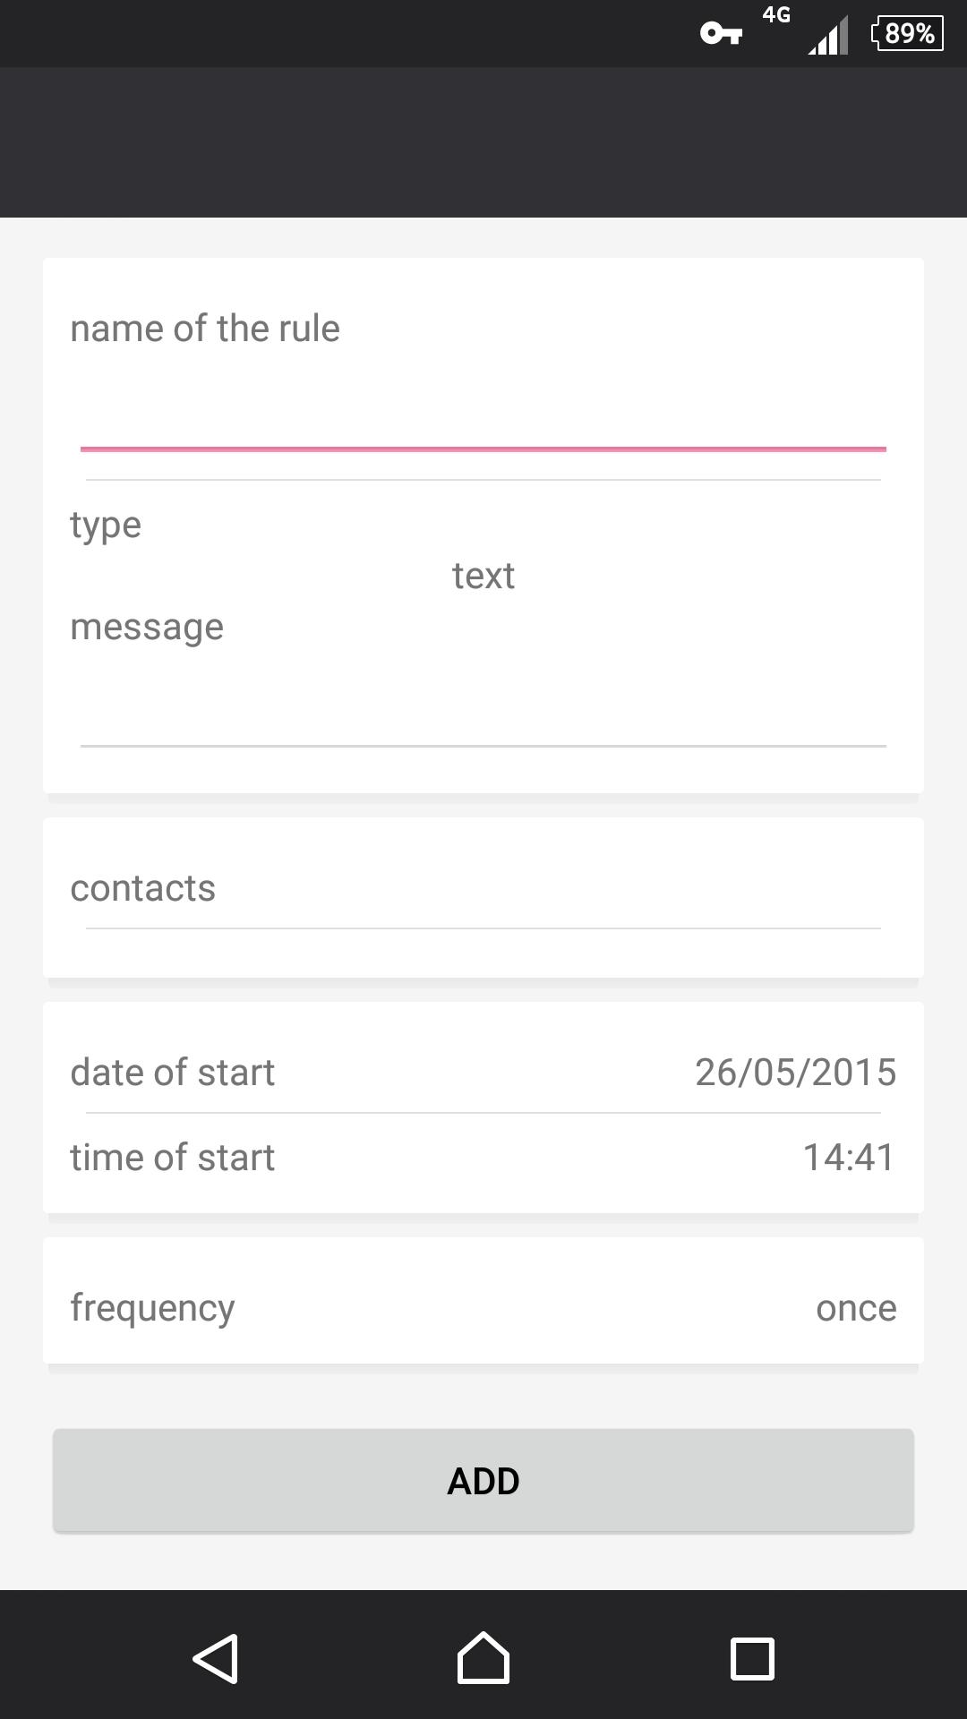Tap the 4G signal strength icon
The width and height of the screenshot is (967, 1719).
click(x=819, y=32)
